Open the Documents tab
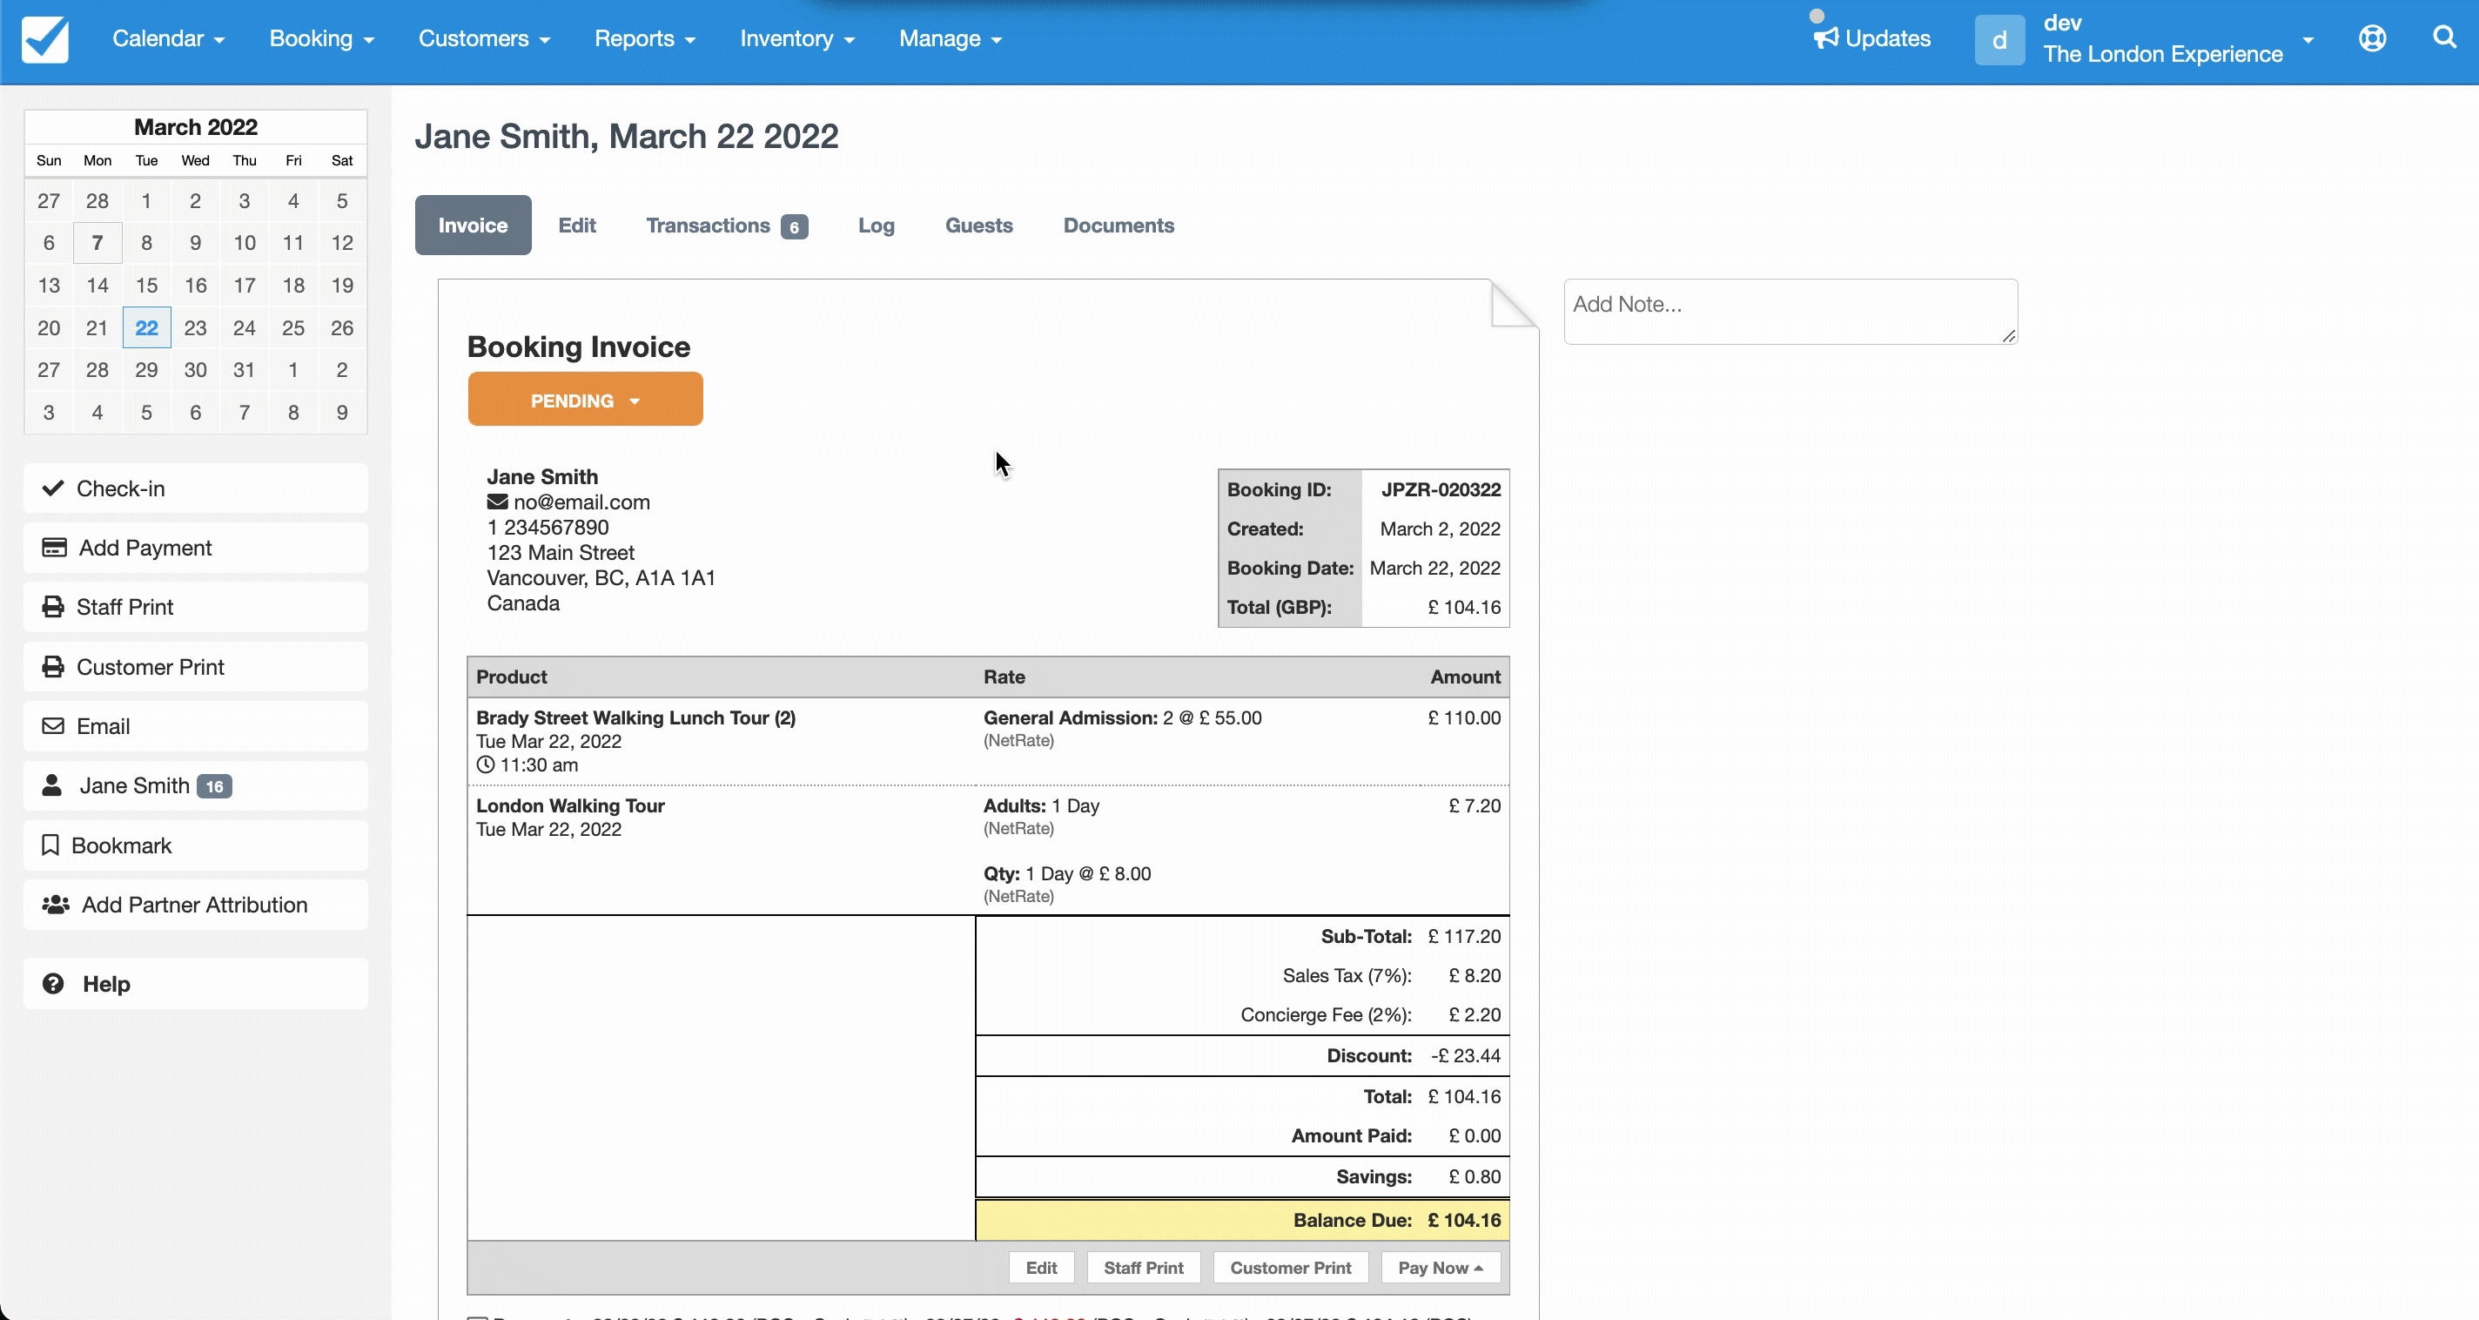 point(1119,226)
